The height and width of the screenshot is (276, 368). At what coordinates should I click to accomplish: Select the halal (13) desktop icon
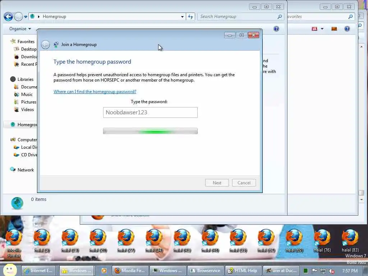tap(70, 240)
